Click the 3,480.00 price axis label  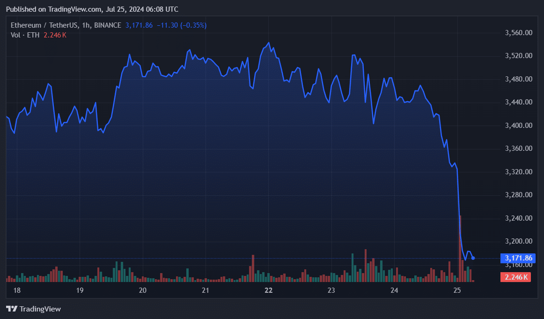tap(518, 79)
